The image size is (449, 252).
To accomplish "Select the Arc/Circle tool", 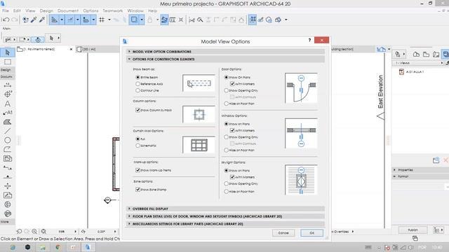I will (8, 140).
